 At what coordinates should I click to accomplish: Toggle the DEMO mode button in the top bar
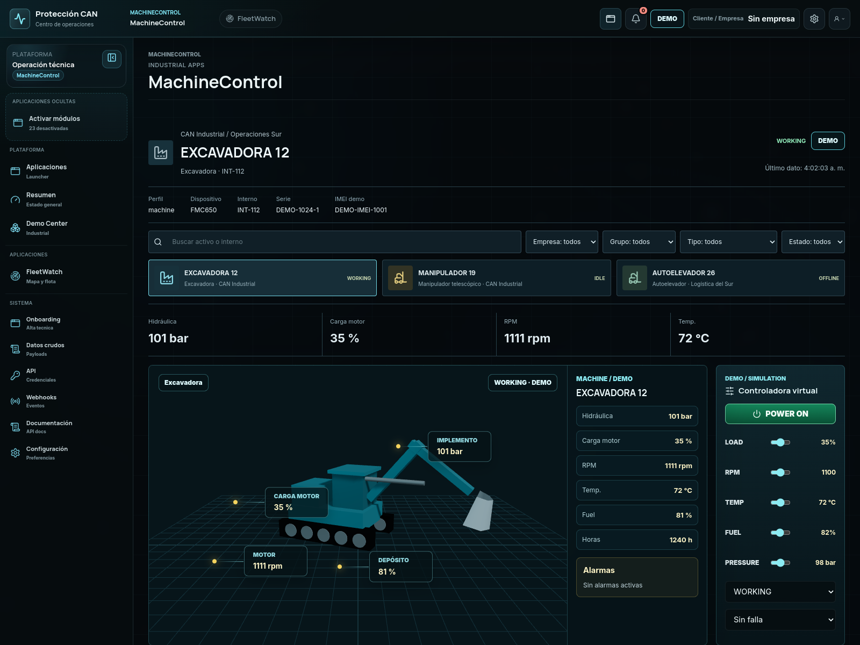(x=667, y=19)
